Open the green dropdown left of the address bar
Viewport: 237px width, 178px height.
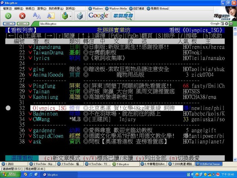tap(23, 24)
